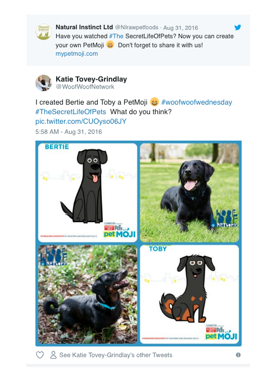See Katie Tovey-Grindlay's other Tweets

tap(116, 355)
